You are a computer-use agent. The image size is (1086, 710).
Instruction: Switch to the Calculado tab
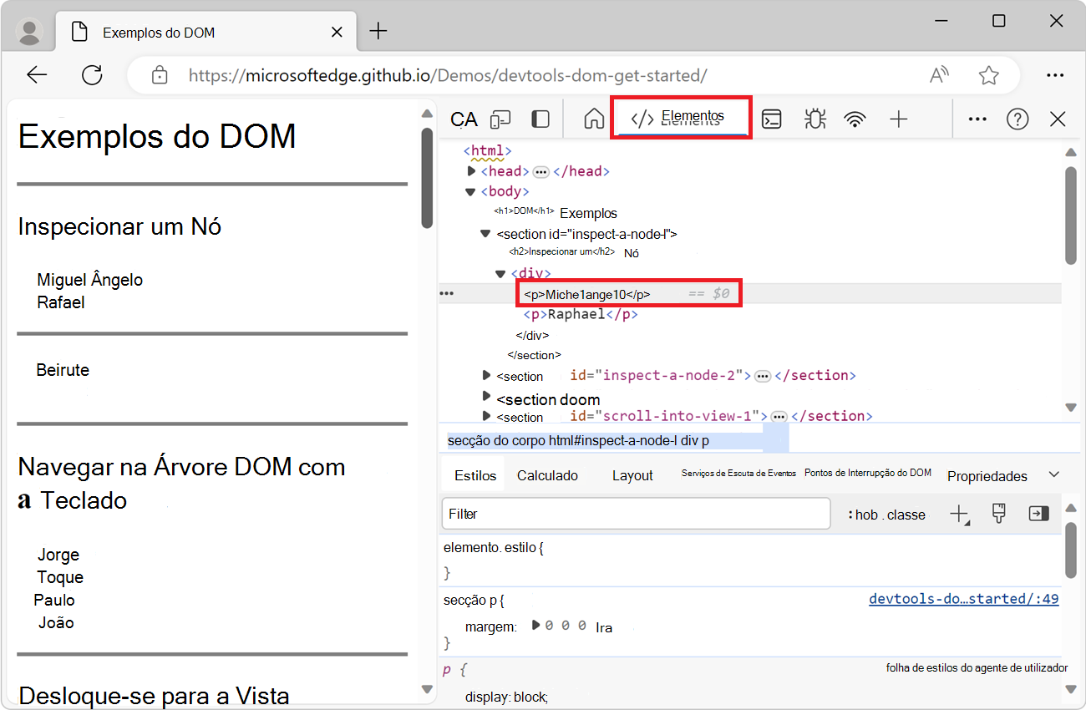pos(547,475)
